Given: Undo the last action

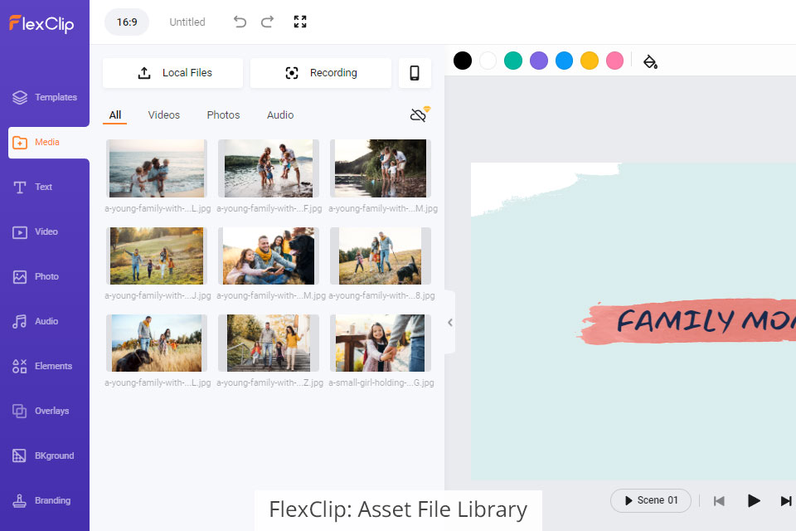Looking at the screenshot, I should [240, 22].
